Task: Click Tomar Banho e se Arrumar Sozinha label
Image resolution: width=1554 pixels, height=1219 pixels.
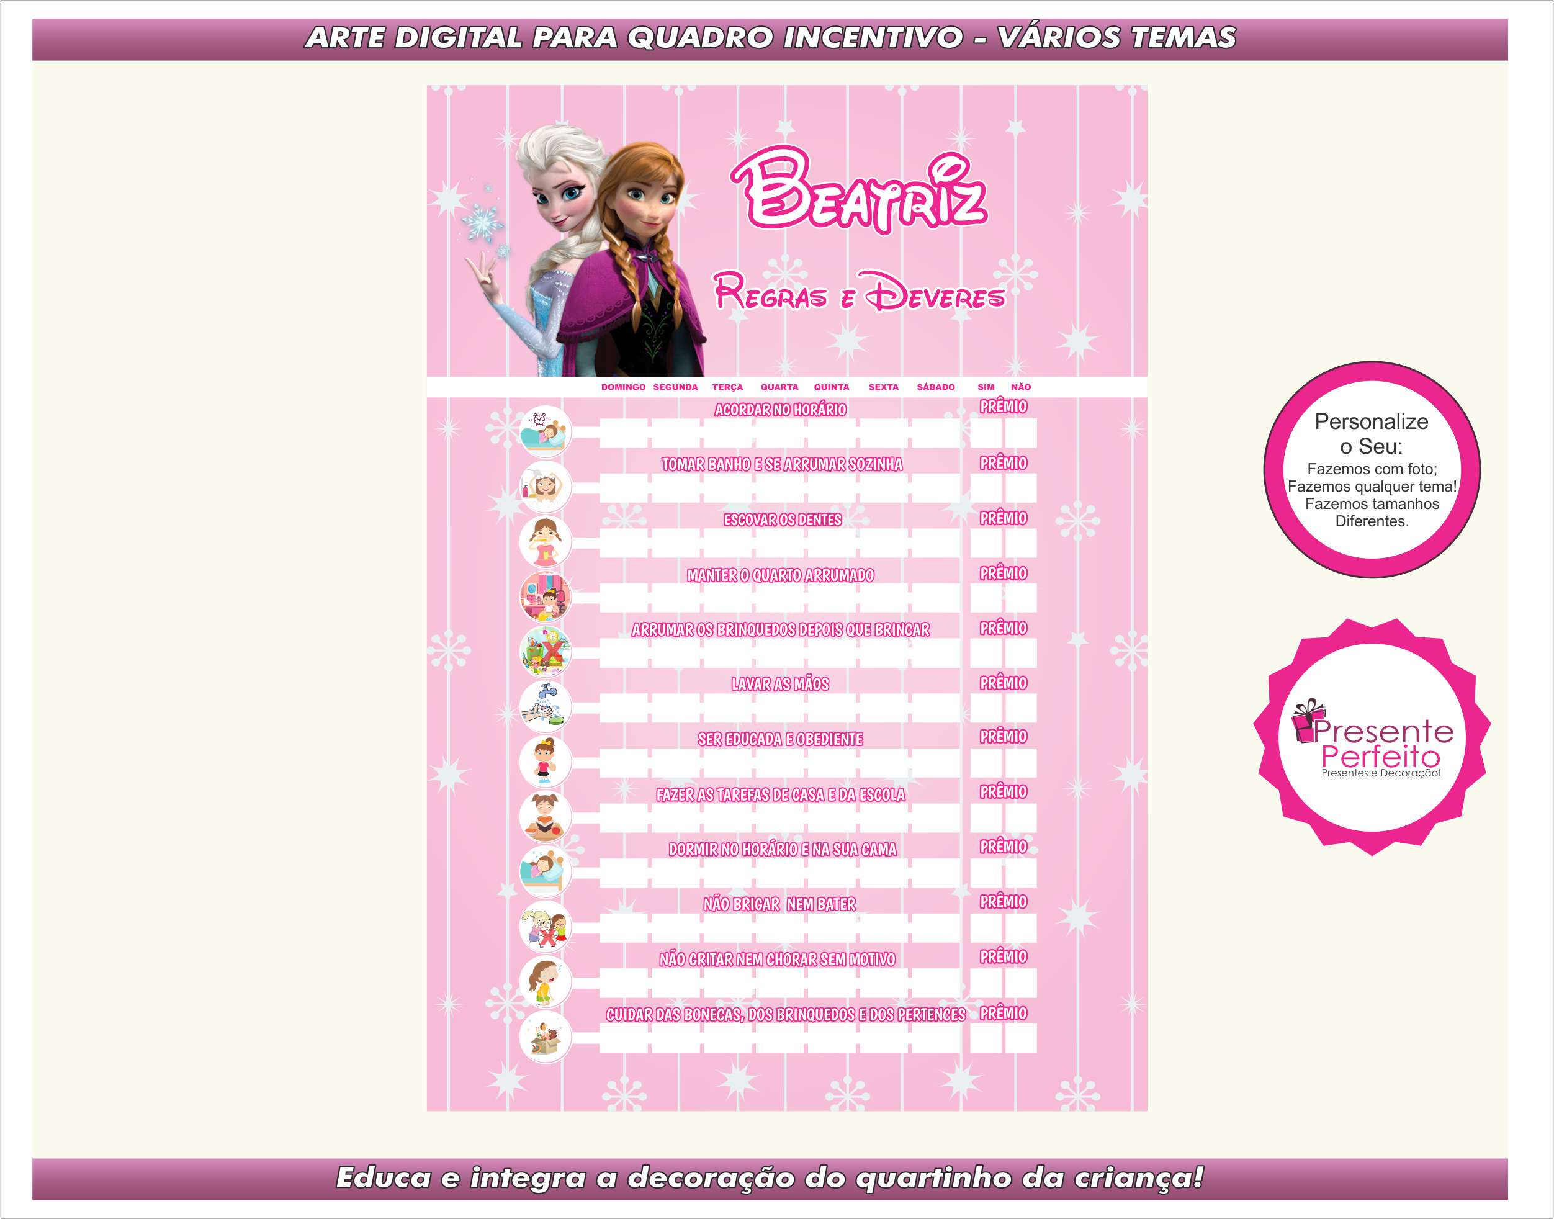Action: tap(782, 465)
